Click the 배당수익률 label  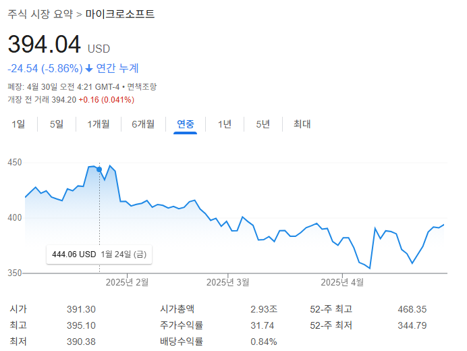click(182, 341)
